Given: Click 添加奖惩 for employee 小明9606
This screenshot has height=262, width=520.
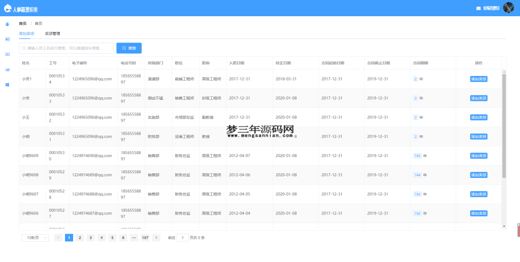Looking at the screenshot, I should pyautogui.click(x=478, y=213).
